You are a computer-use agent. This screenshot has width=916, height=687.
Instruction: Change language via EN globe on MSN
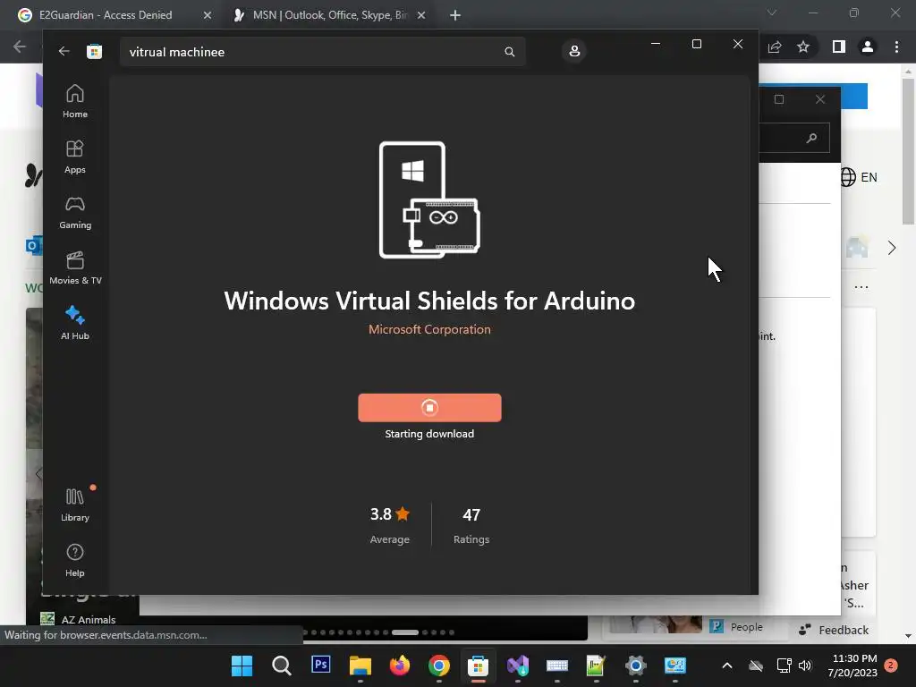click(859, 177)
